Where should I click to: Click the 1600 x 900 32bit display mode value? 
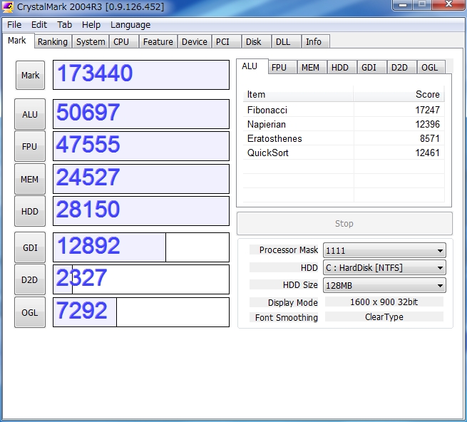pos(384,302)
